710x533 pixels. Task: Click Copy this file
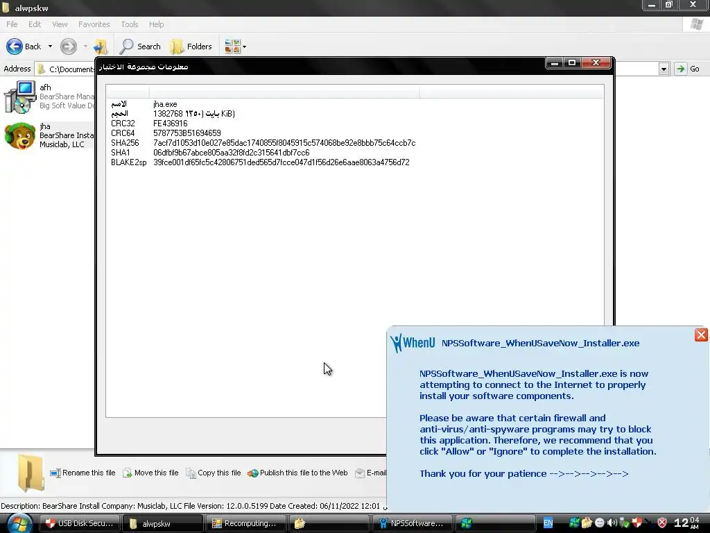[214, 473]
